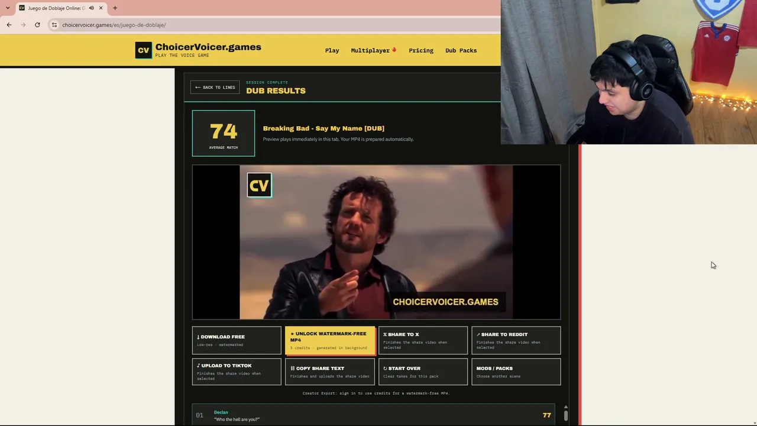Download the free watermarked video

[237, 340]
